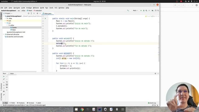Open the TODO tool window

pyautogui.click(x=12, y=103)
